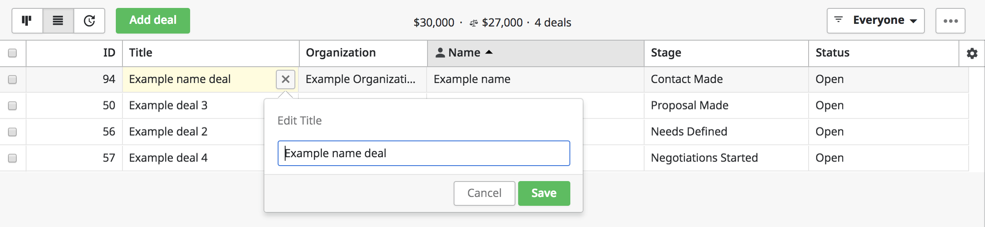Open column settings gear icon

click(972, 53)
